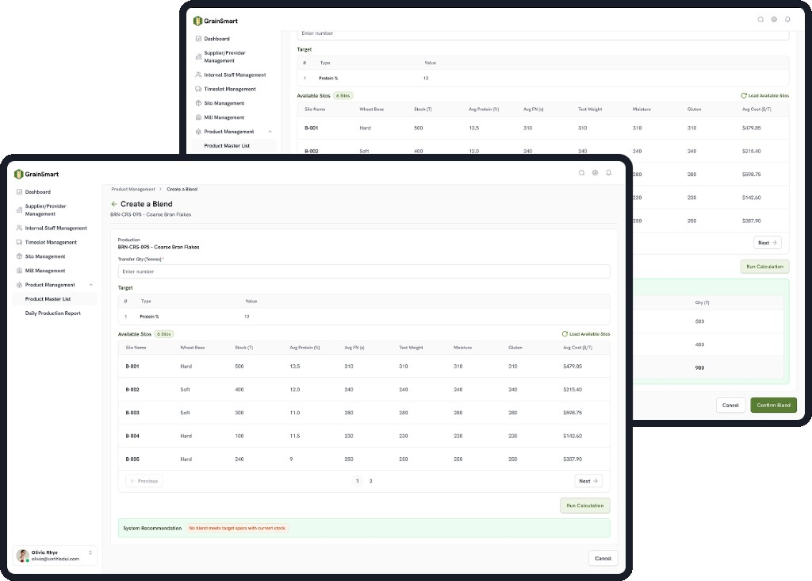Click refresh icon of back Load Available Silos
The image size is (812, 581).
[744, 95]
